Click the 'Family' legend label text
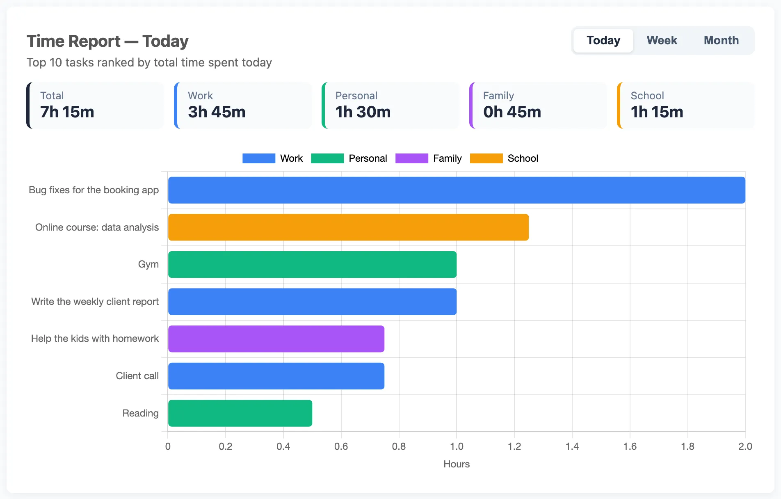This screenshot has width=781, height=499. pyautogui.click(x=447, y=158)
